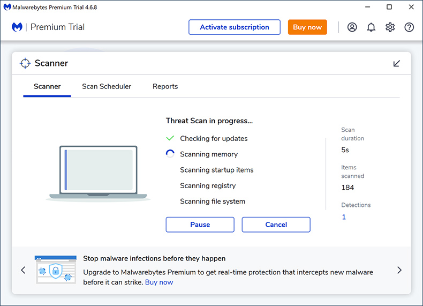Image resolution: width=423 pixels, height=306 pixels.
Task: Click the orange Buy now button
Action: (307, 27)
